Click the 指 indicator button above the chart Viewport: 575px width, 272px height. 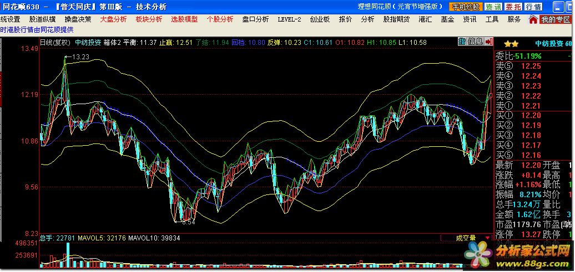(x=462, y=42)
